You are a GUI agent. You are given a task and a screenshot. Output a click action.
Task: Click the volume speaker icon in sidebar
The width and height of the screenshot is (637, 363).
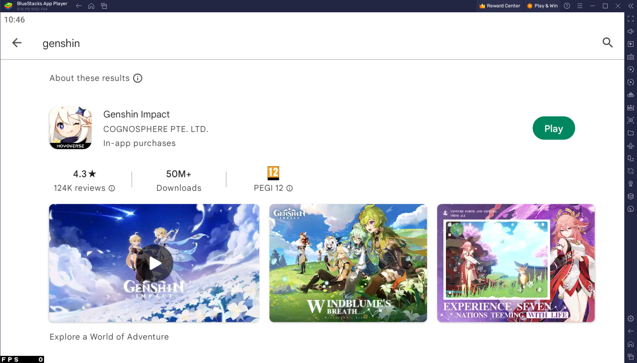[631, 31]
